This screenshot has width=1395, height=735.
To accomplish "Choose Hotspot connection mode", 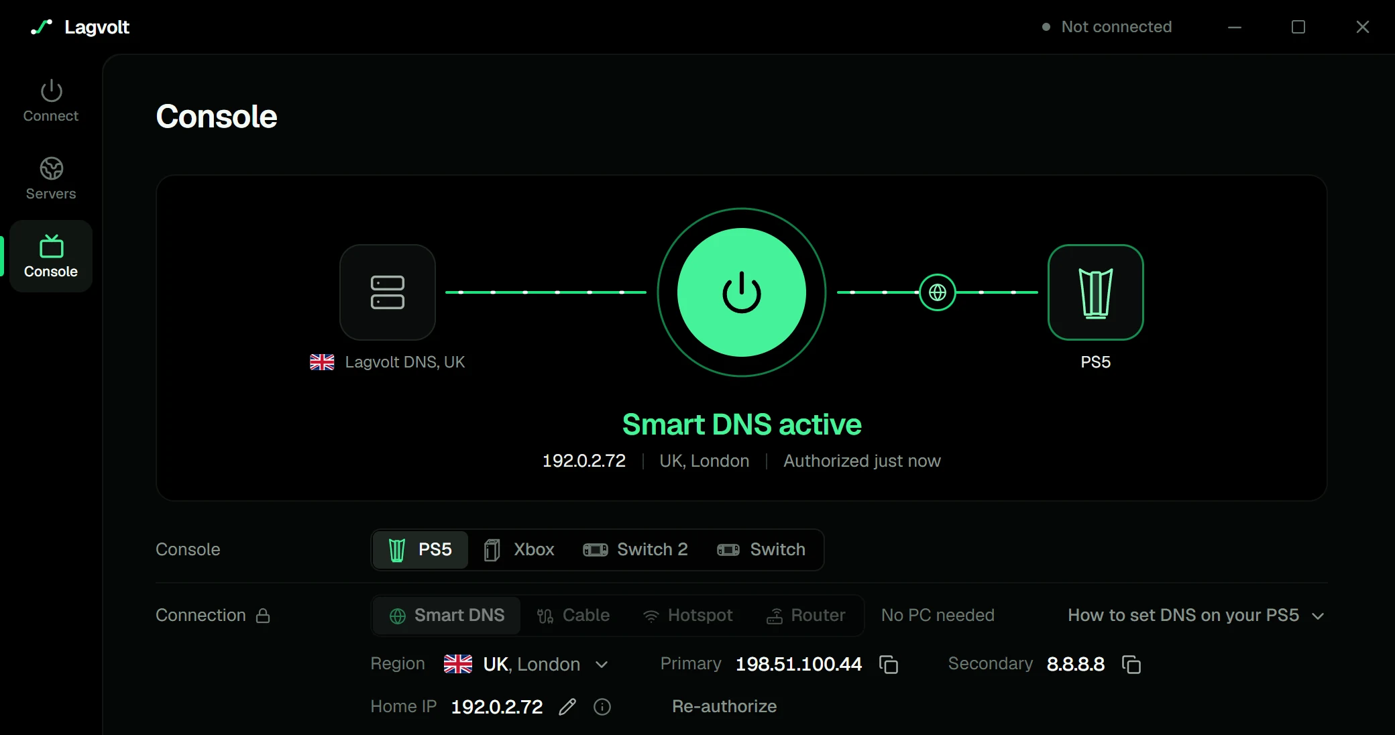I will coord(688,616).
